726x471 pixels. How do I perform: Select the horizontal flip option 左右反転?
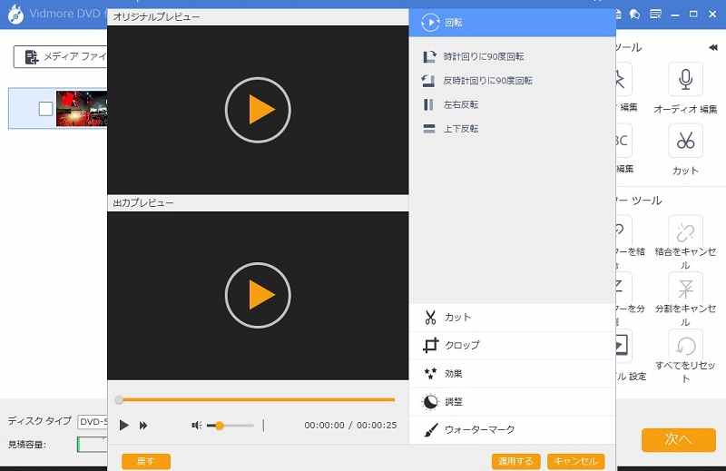tap(450, 104)
